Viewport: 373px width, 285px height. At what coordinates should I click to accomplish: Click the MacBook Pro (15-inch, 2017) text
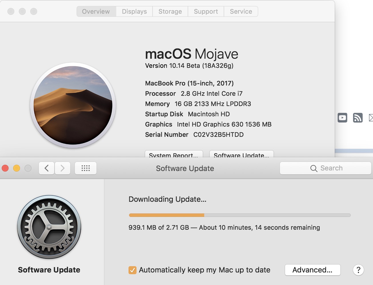click(189, 83)
